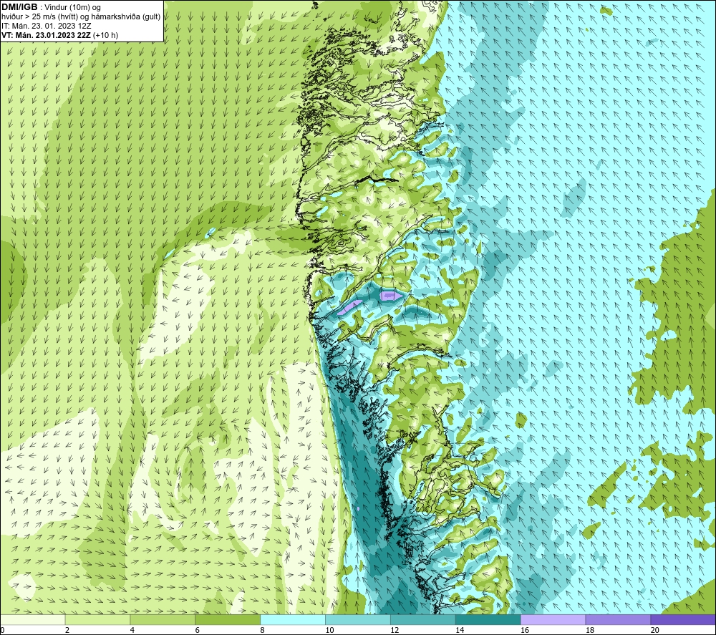Click the 0–2 m/s pale cream legend swatch
This screenshot has width=716, height=635.
[x=32, y=620]
